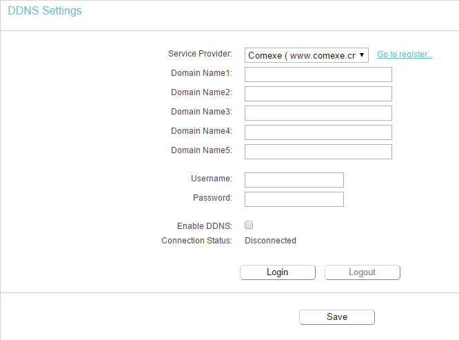Follow the Go to register link

[x=405, y=54]
